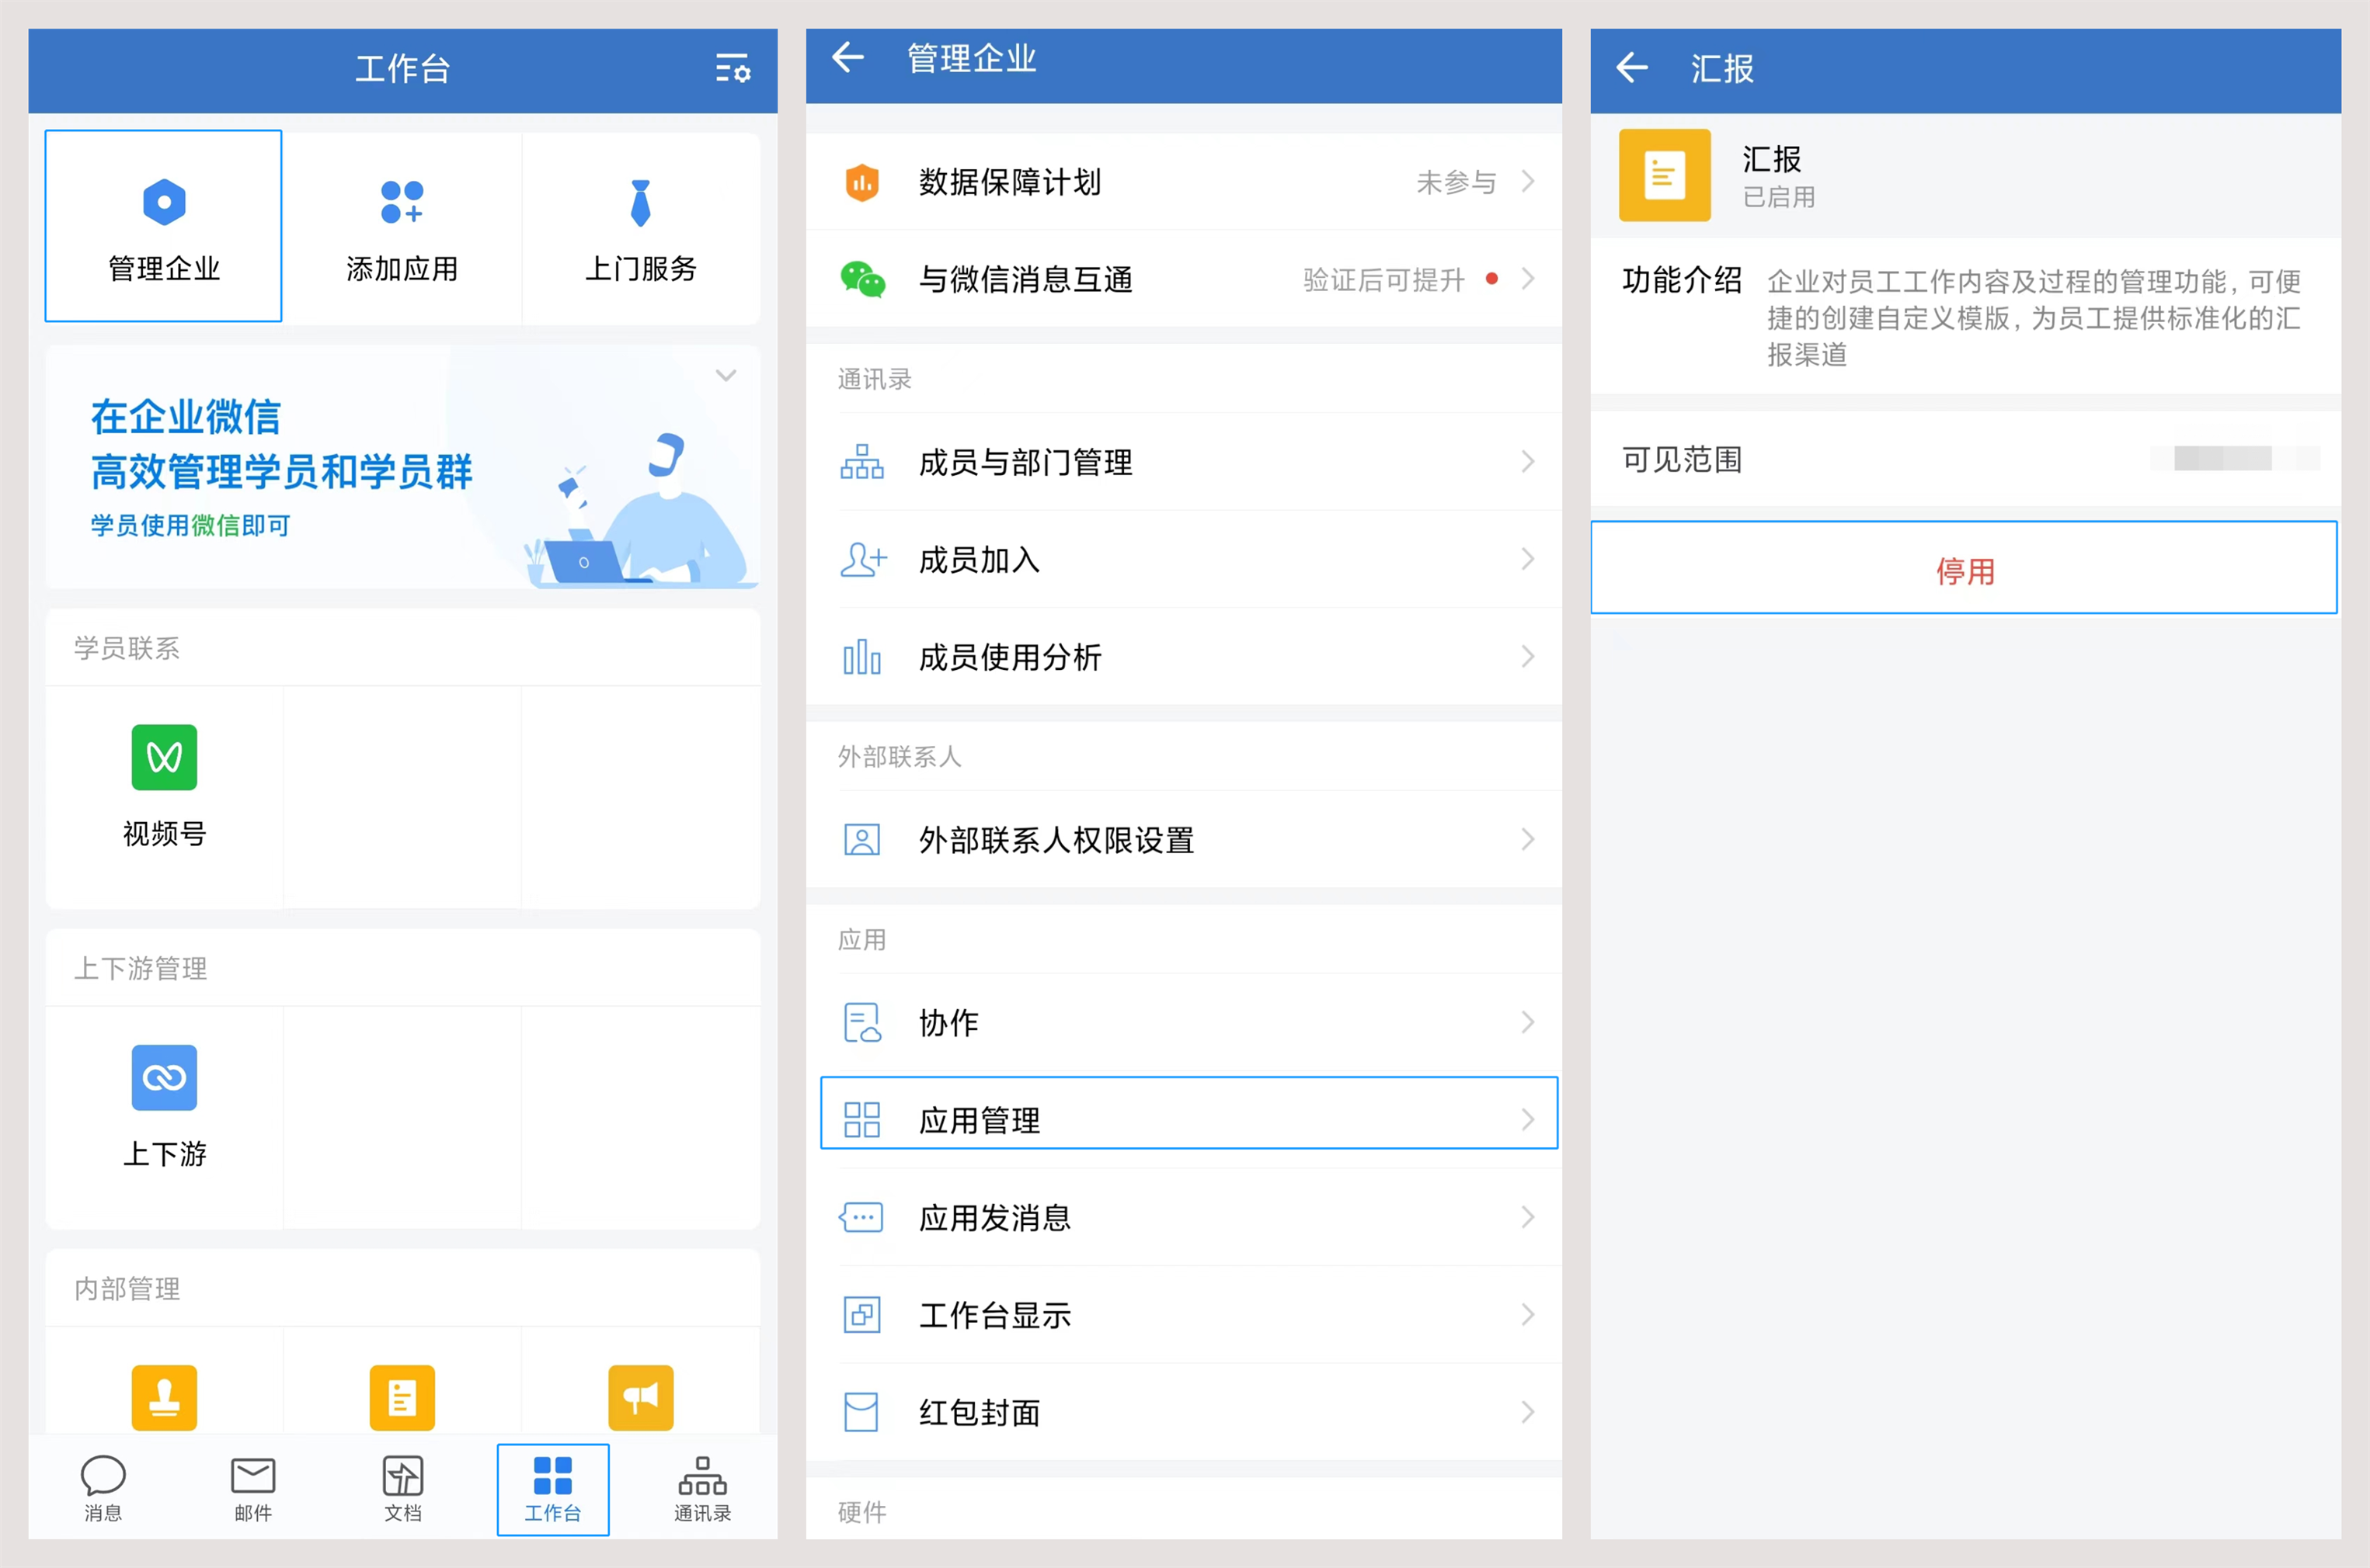2370x1568 pixels.
Task: Tap the red 停用 button
Action: coord(1964,567)
